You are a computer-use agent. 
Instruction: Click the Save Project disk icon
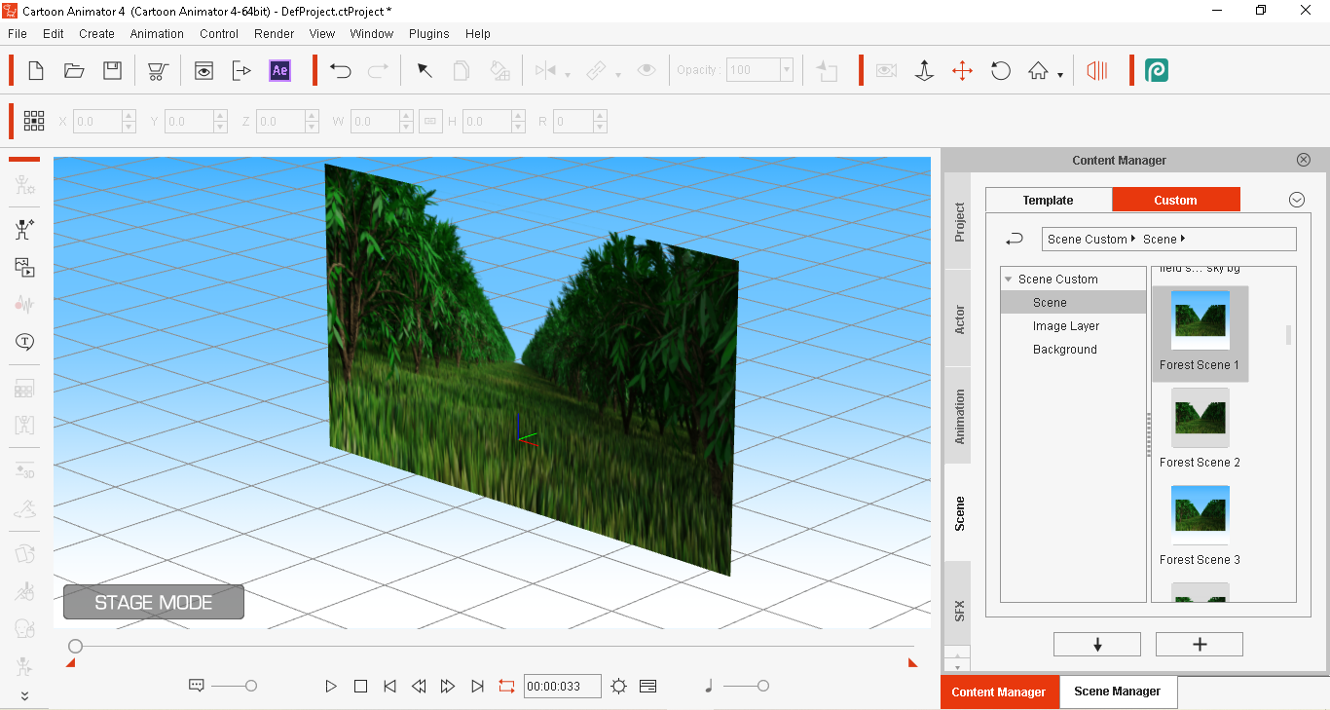point(112,70)
